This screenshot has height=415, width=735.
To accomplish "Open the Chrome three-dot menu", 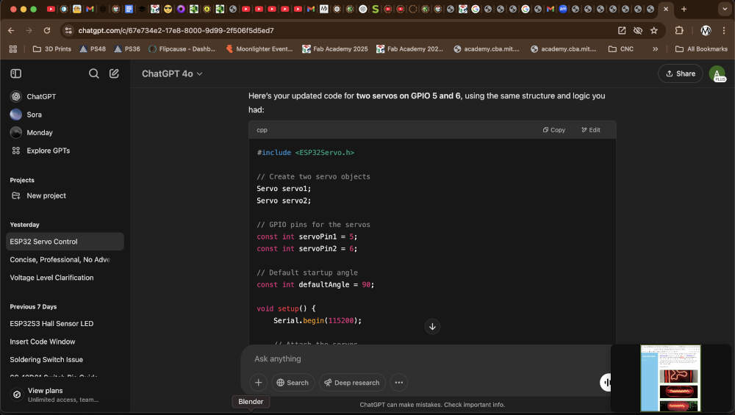I will [724, 30].
